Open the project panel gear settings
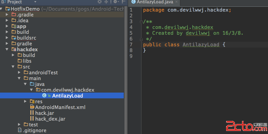The image size is (268, 134). pos(116,2)
